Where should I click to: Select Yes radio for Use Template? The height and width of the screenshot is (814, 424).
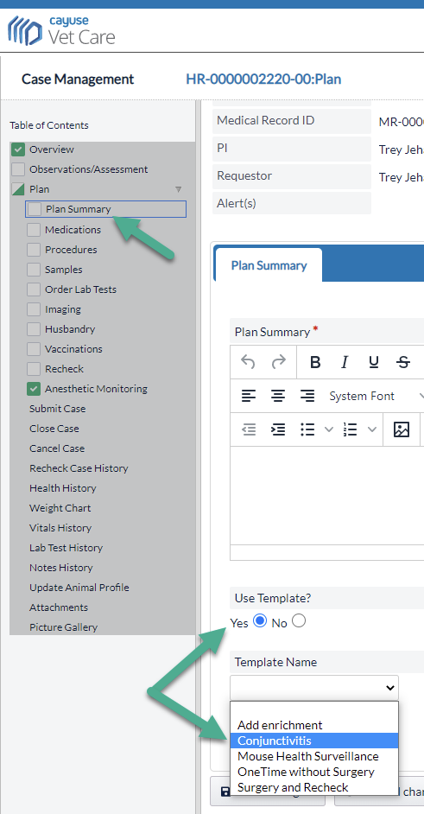[259, 620]
